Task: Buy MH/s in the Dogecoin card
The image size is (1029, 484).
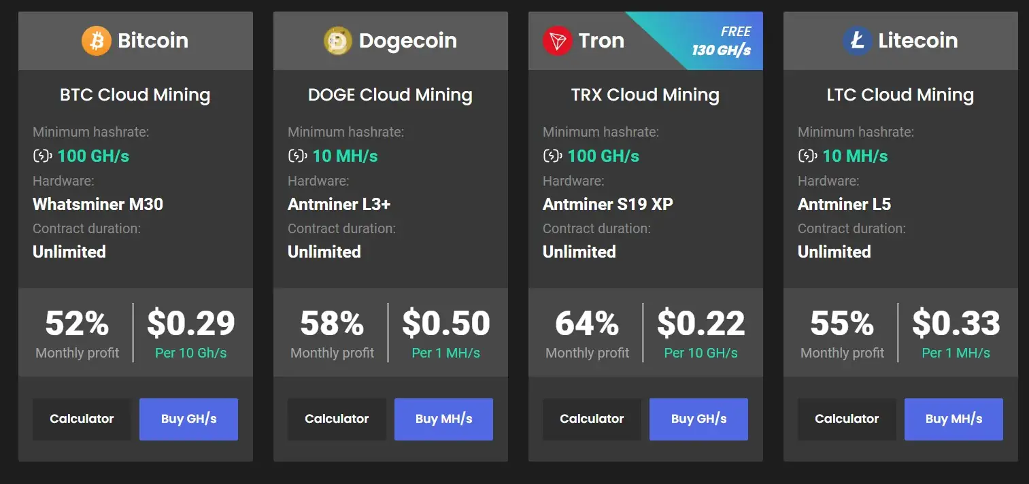Action: coord(443,419)
